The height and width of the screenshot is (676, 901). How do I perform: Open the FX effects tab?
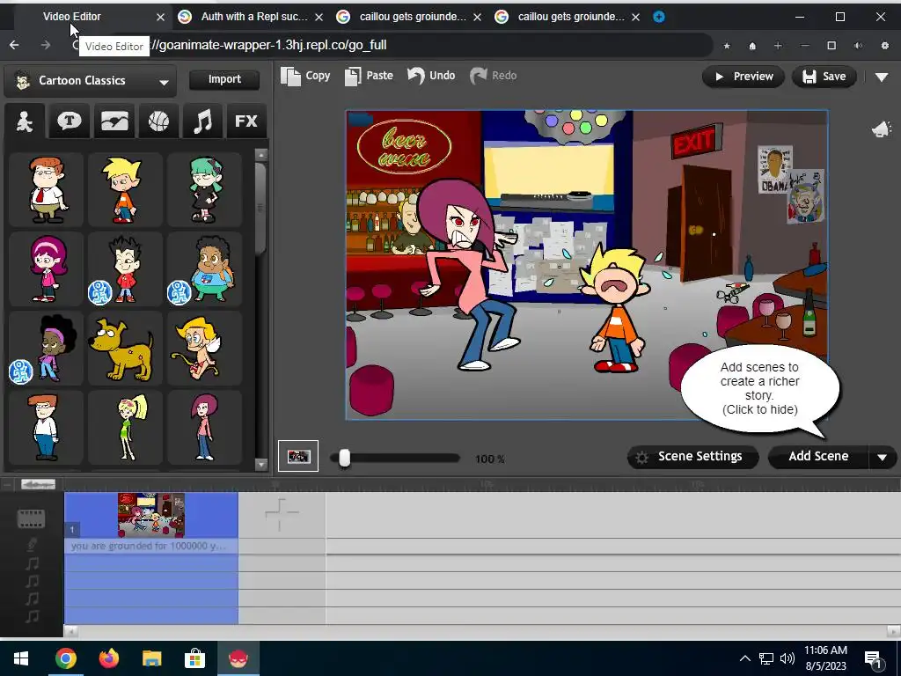(x=246, y=121)
